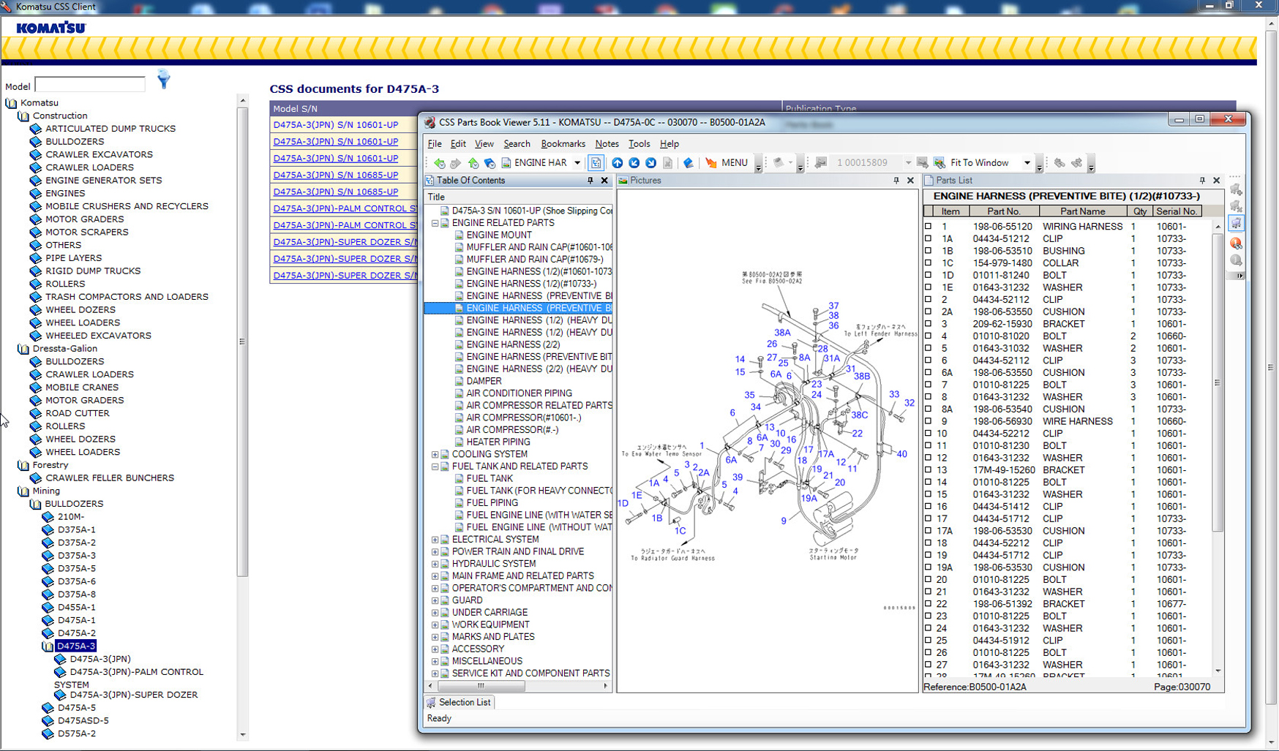
Task: Open D475A-3(JPN) S/N 10685-UP first link
Action: pyautogui.click(x=335, y=175)
